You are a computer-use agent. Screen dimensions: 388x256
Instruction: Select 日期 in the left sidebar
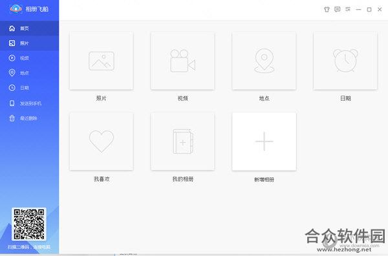[x=29, y=88]
